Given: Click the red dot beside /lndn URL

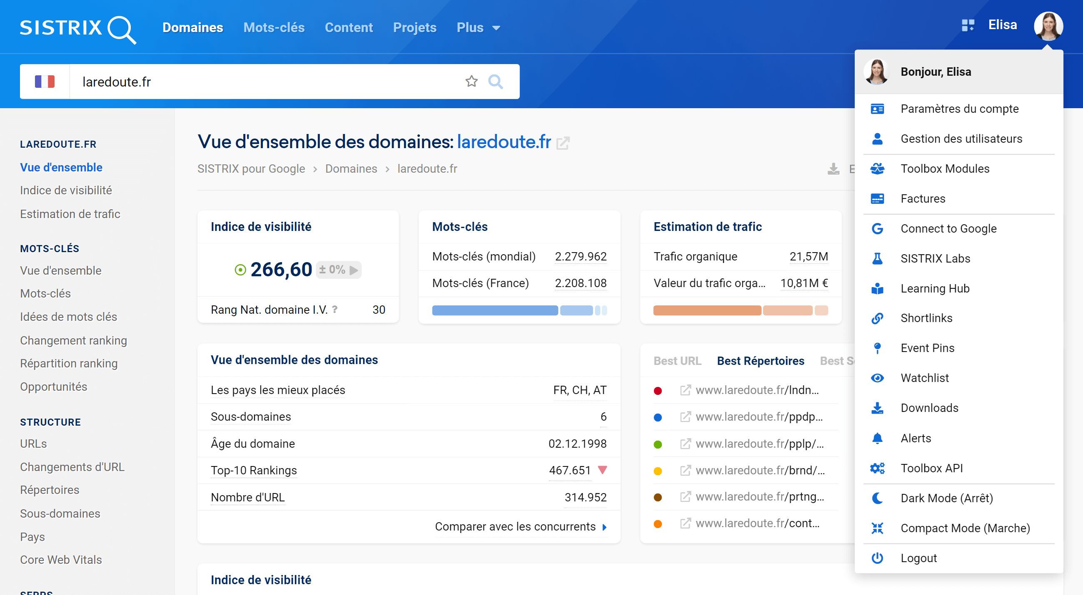Looking at the screenshot, I should (x=658, y=391).
